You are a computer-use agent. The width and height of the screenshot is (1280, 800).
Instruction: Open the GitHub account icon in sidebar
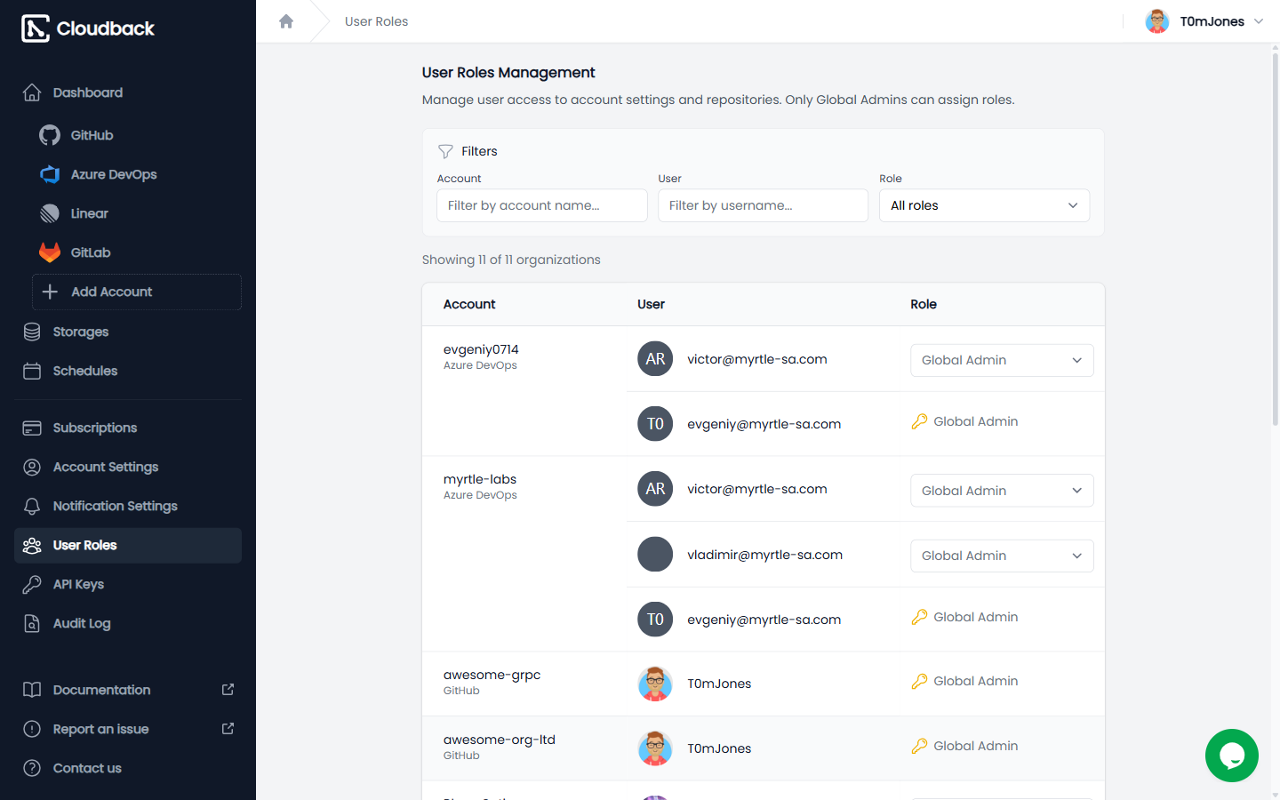[50, 135]
